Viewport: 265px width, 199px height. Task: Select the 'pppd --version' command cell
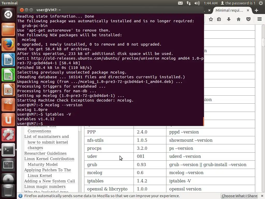(211, 132)
